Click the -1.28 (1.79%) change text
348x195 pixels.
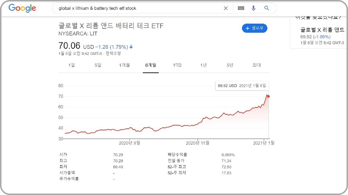tap(111, 47)
